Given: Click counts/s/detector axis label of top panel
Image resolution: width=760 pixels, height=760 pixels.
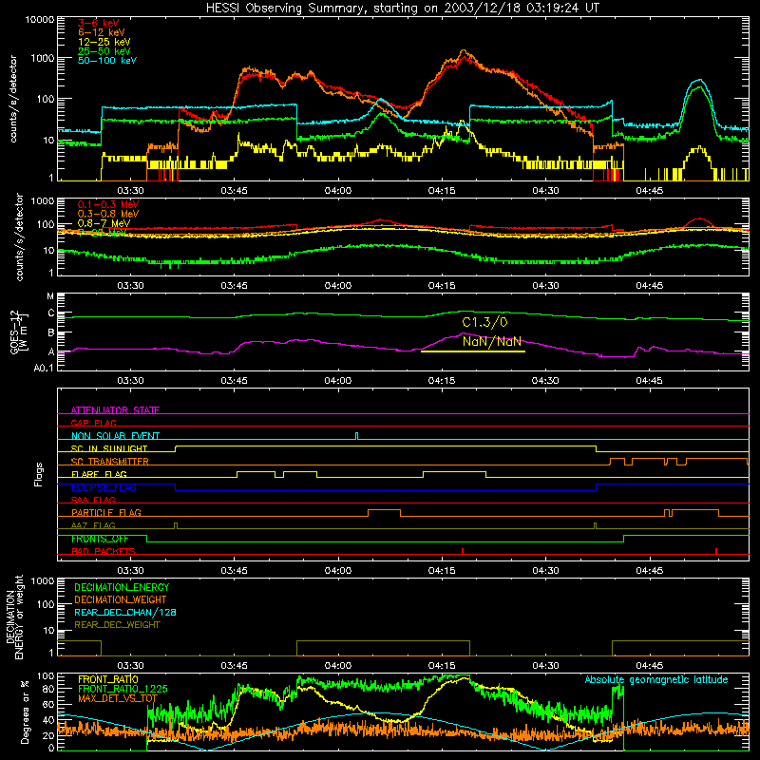Looking at the screenshot, I should point(13,99).
